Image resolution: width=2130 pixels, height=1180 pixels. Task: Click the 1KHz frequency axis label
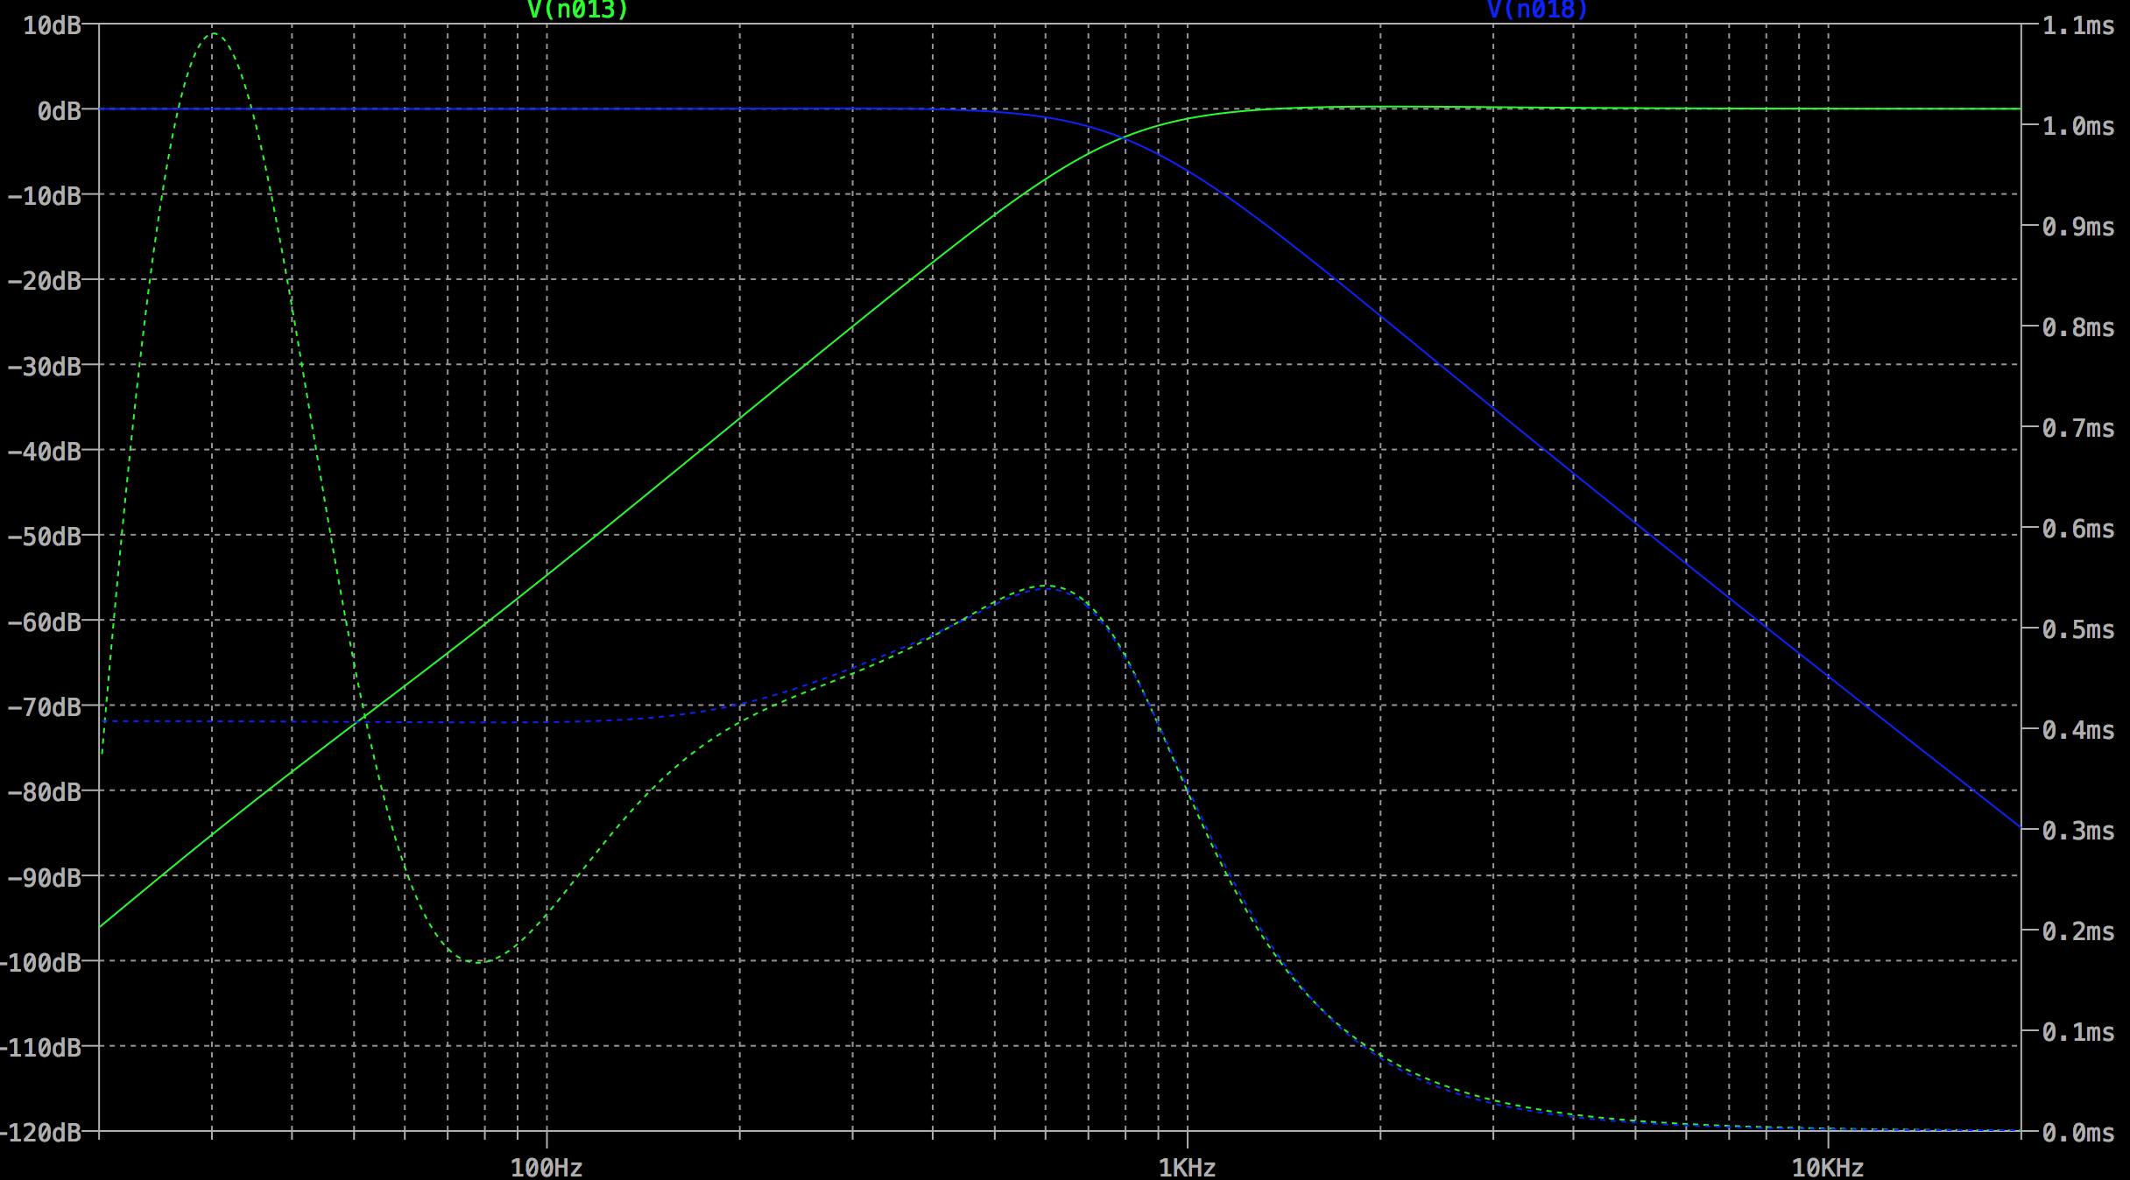(1187, 1167)
